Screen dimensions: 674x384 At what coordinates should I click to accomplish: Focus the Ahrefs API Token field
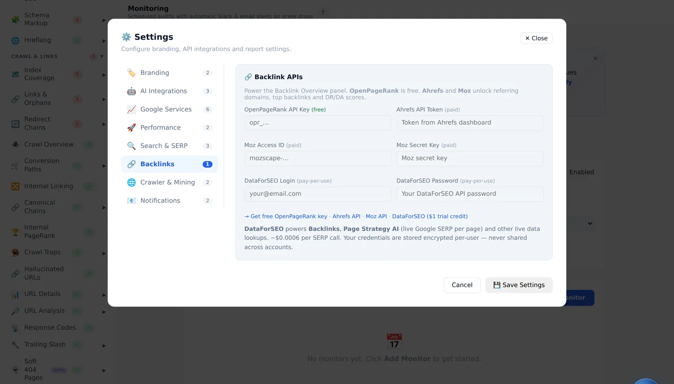[x=470, y=123]
